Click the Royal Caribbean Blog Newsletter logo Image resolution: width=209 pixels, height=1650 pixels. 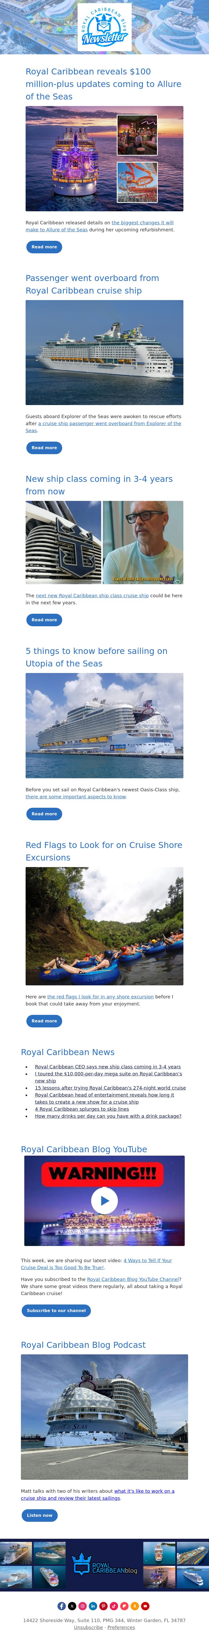(x=104, y=27)
